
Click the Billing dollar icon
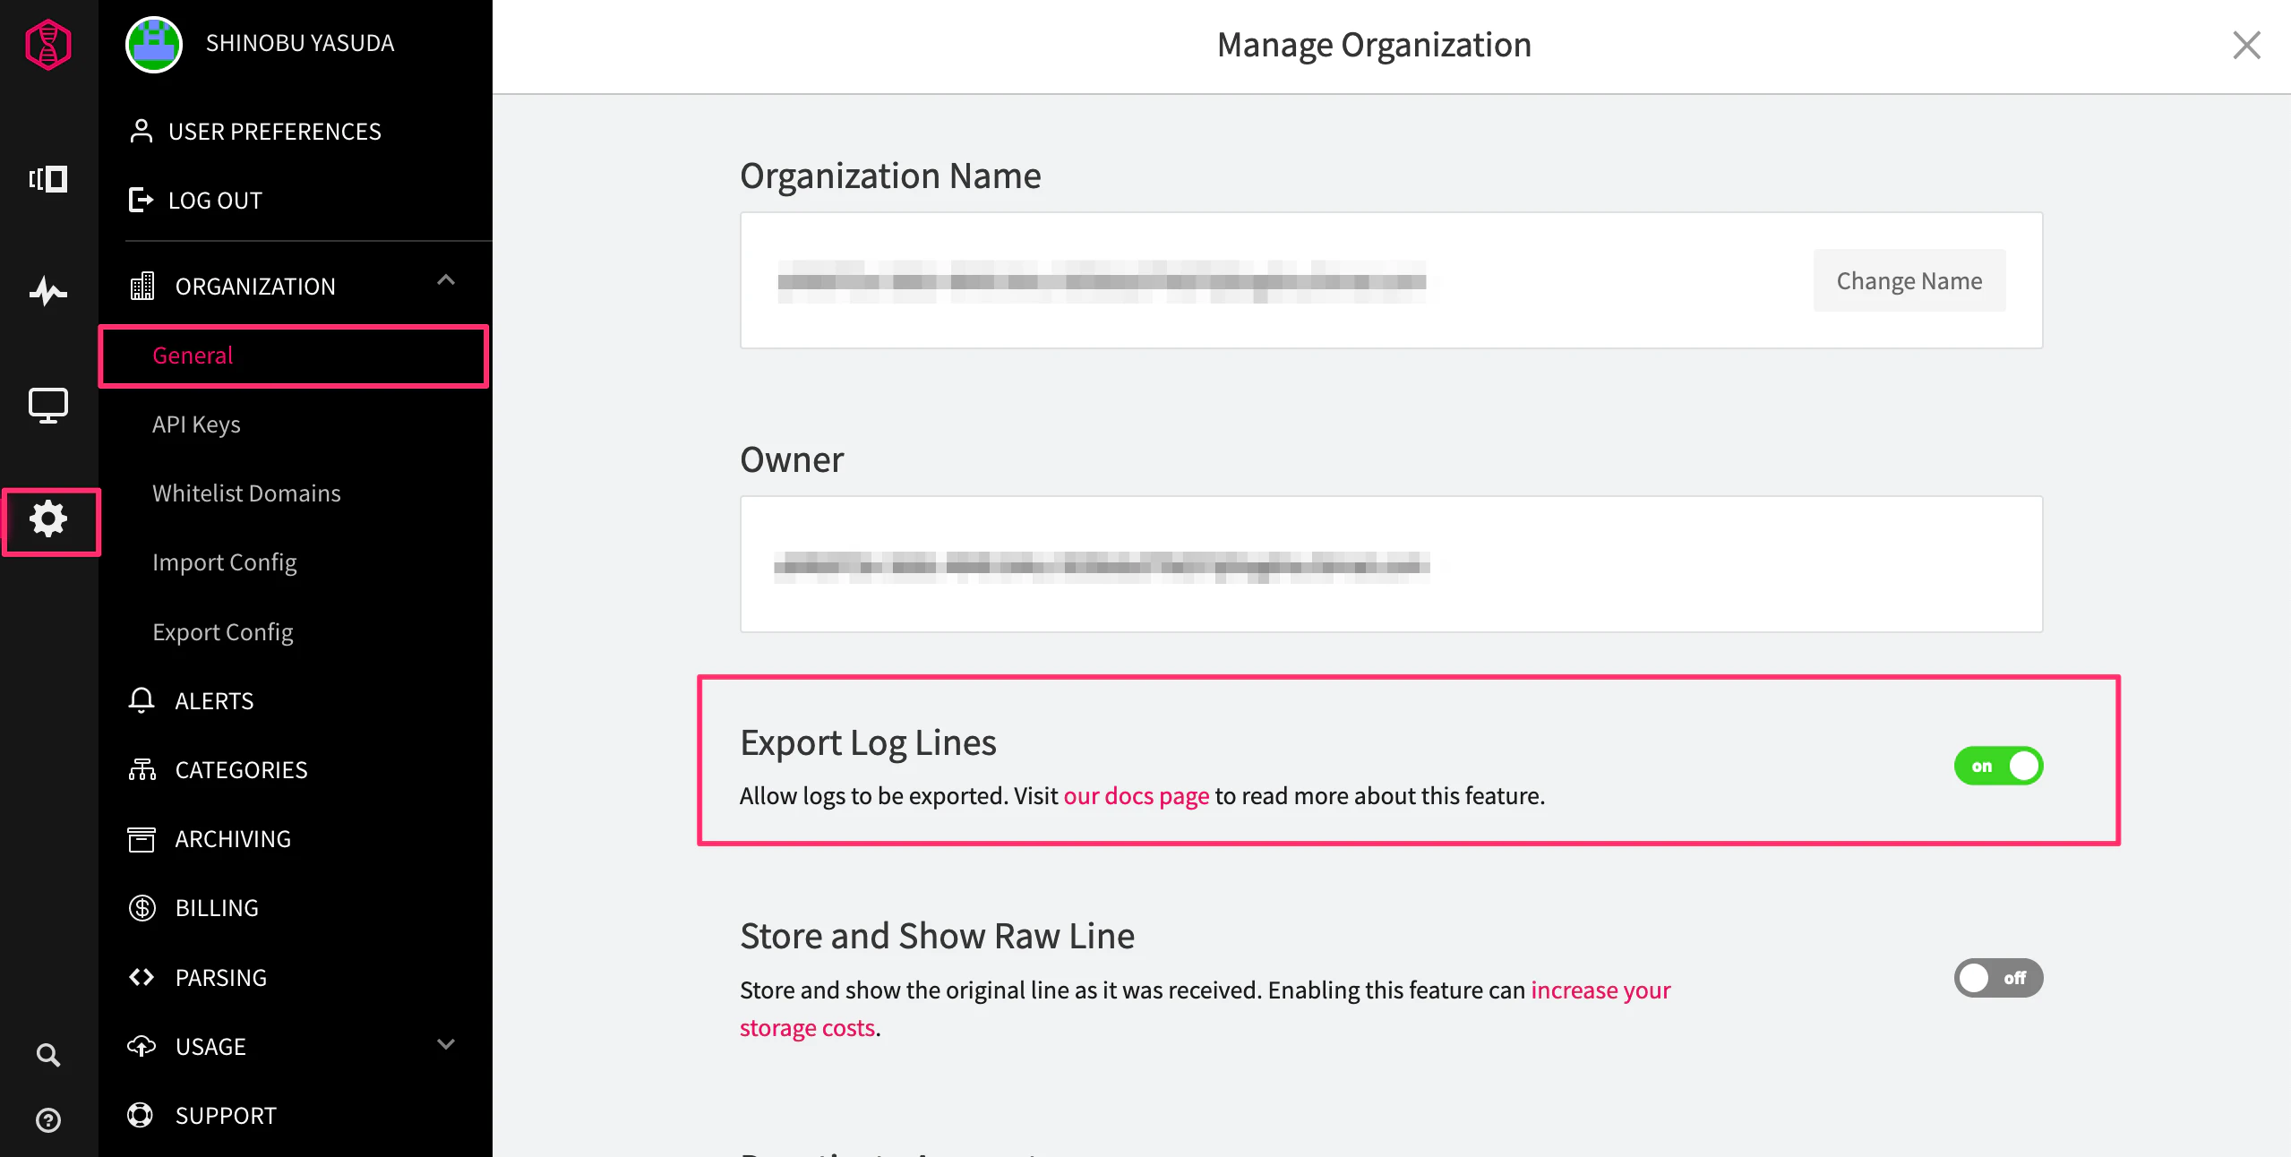click(x=142, y=908)
